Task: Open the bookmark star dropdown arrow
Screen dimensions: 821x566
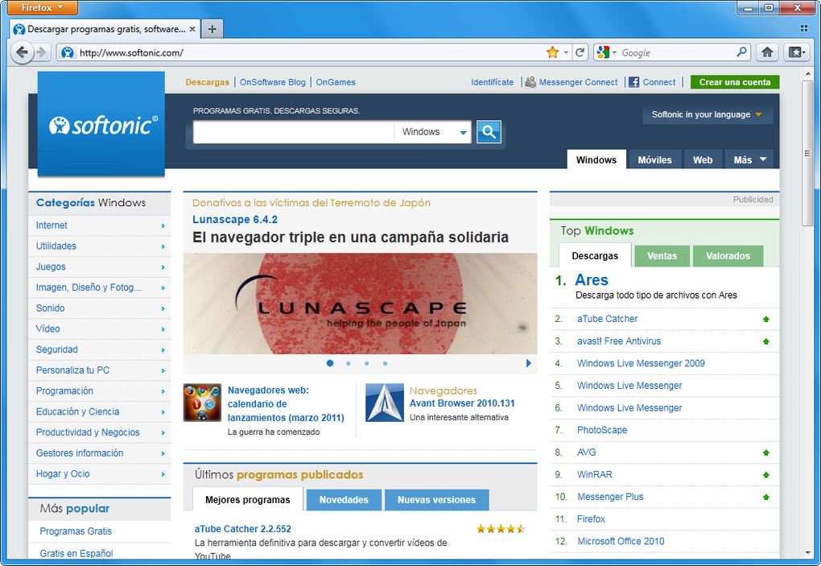Action: pyautogui.click(x=566, y=52)
